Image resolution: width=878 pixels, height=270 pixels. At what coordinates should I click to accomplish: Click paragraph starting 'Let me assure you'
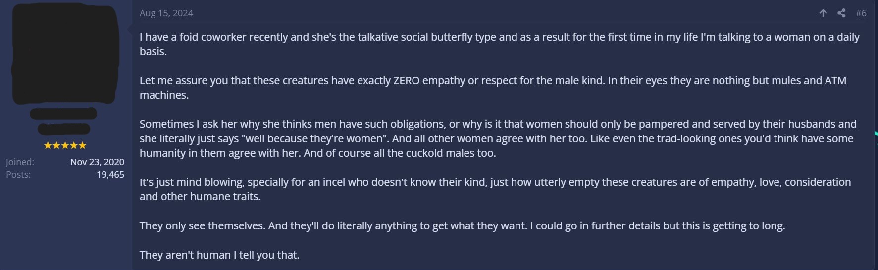point(493,88)
